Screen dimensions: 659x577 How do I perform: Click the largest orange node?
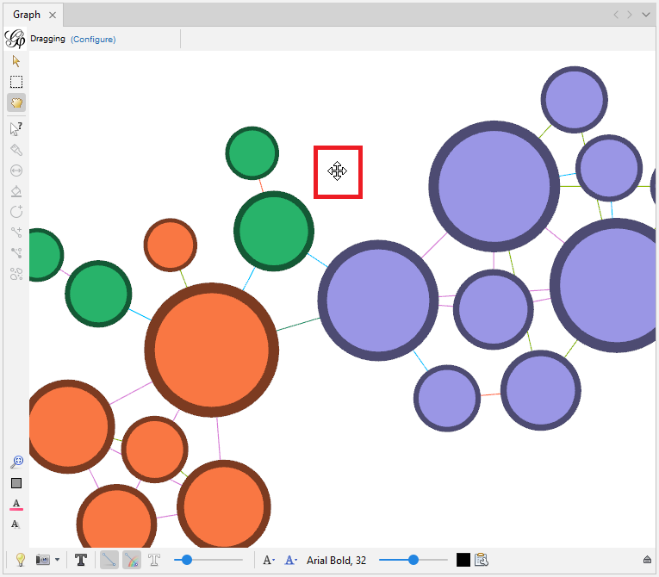pyautogui.click(x=211, y=350)
